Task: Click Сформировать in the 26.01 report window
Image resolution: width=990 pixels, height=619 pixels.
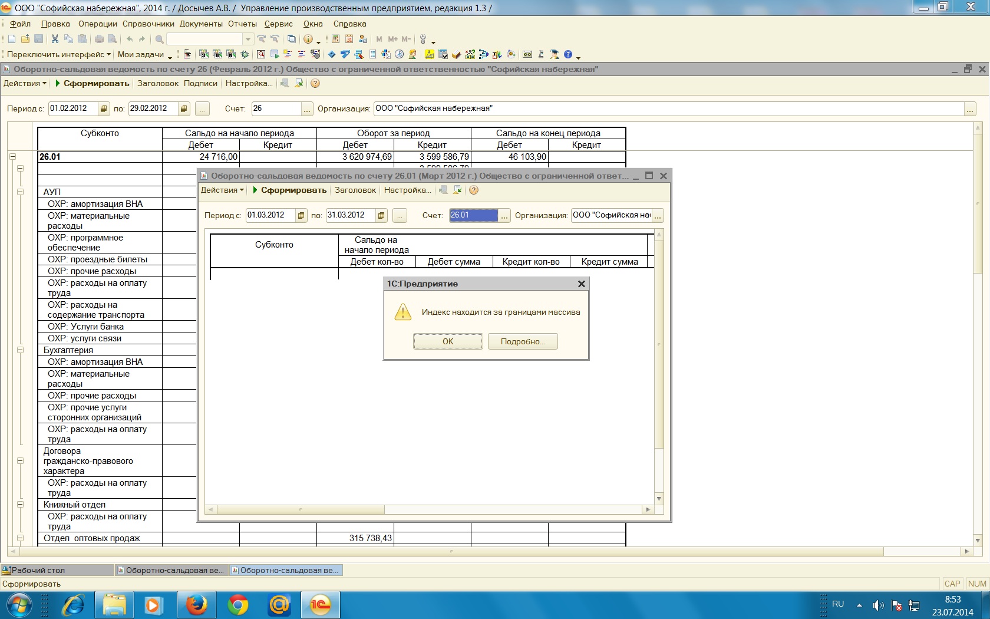Action: (289, 190)
